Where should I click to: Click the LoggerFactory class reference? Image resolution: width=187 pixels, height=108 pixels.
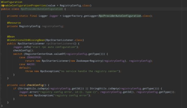click(72, 16)
